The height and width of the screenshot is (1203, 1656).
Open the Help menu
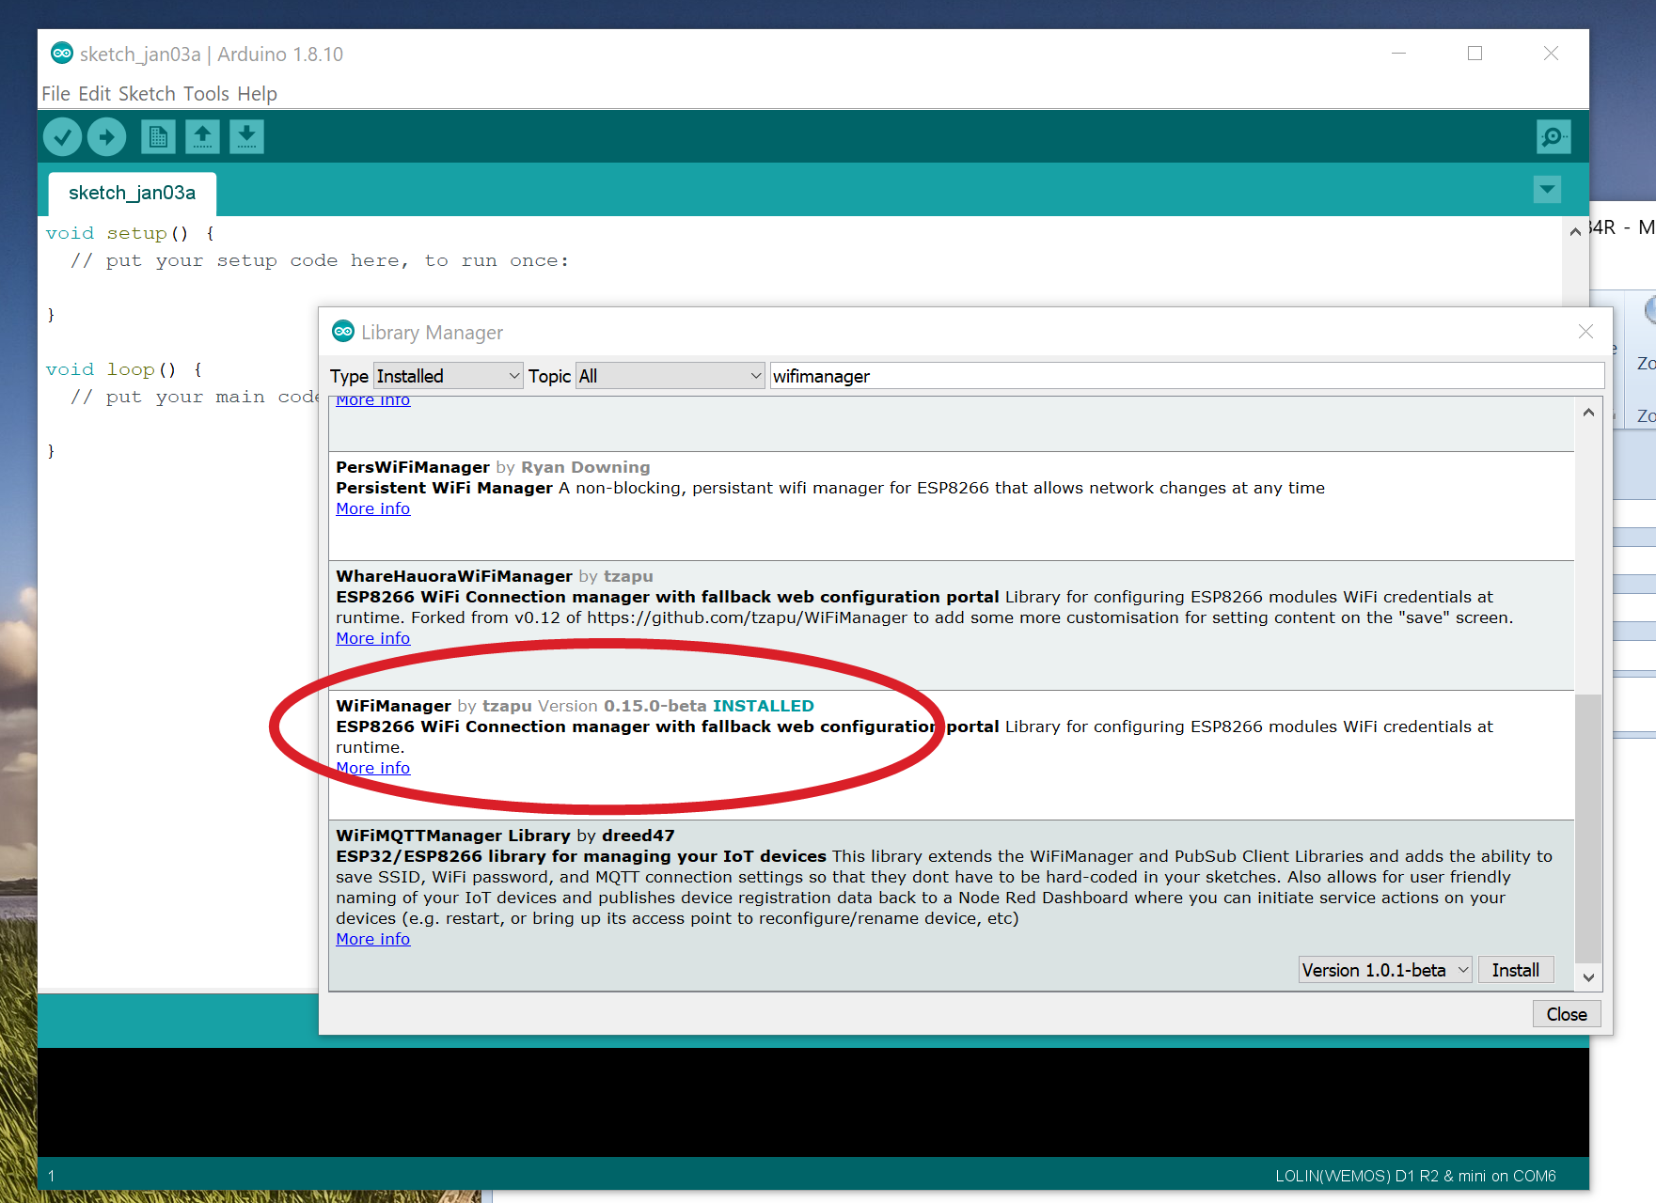point(257,94)
